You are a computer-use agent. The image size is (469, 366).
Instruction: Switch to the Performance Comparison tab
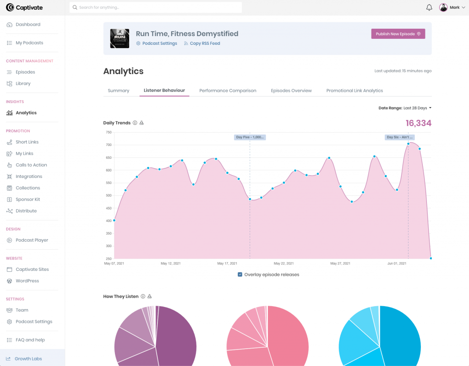[228, 91]
